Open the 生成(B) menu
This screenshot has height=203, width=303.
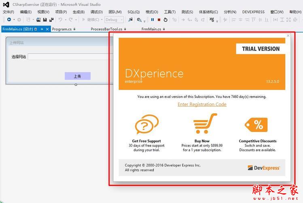[x=78, y=12]
